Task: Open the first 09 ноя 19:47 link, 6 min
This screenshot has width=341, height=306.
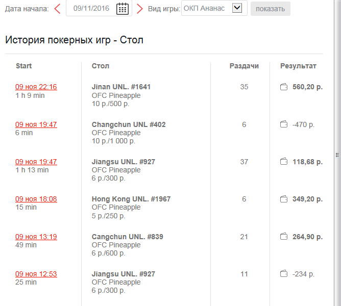Action: [36, 124]
